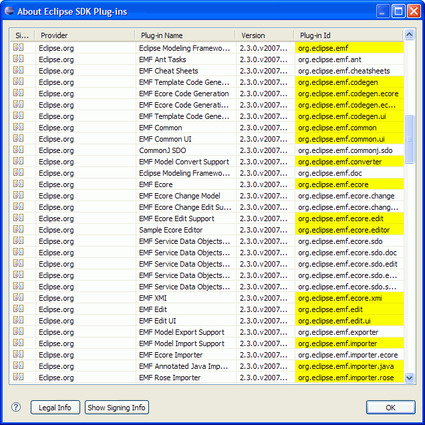Click signed icon for EMF Rose Importer row
The height and width of the screenshot is (425, 425).
pos(19,378)
